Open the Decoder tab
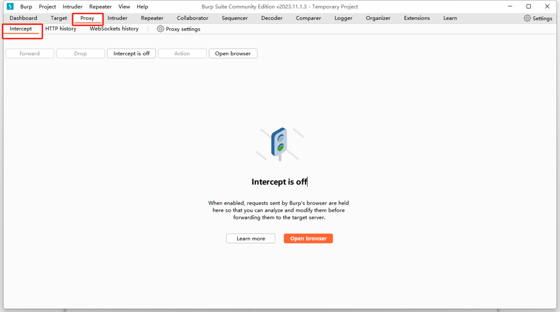Image resolution: width=560 pixels, height=312 pixels. (272, 18)
